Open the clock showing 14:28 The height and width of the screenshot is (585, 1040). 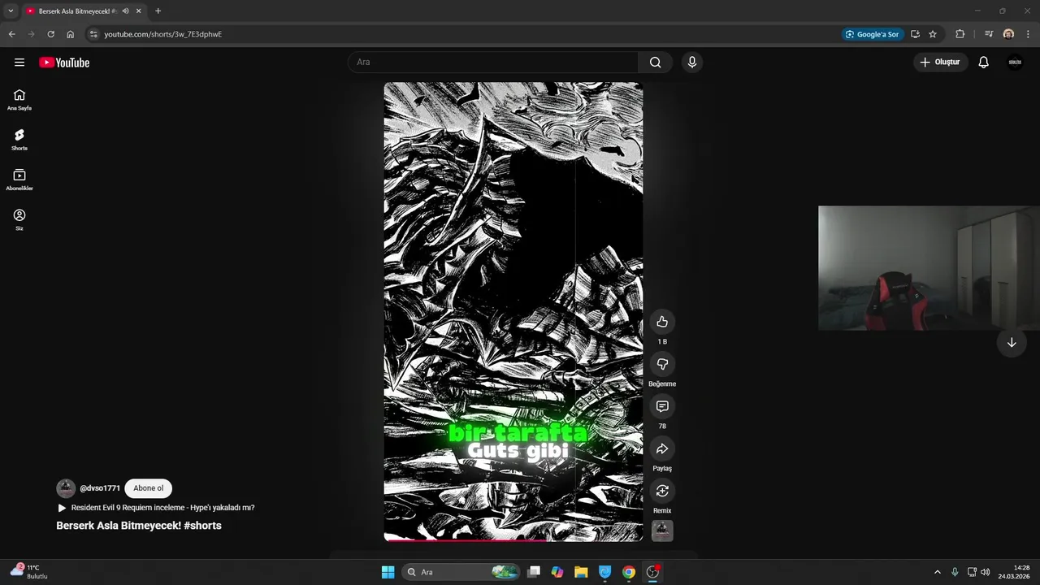(x=1014, y=572)
